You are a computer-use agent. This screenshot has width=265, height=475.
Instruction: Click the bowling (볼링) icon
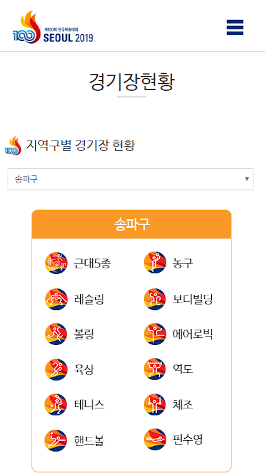[x=56, y=334]
